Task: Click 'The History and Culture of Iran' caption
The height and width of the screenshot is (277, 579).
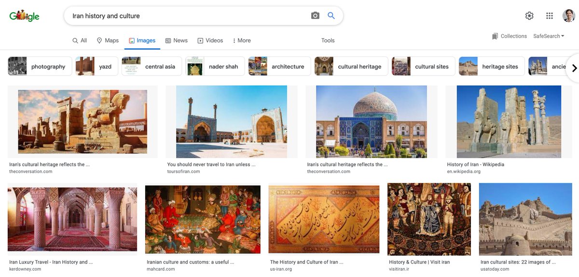Action: coord(307,262)
